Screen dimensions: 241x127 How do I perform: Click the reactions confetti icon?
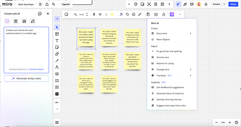[185, 4]
